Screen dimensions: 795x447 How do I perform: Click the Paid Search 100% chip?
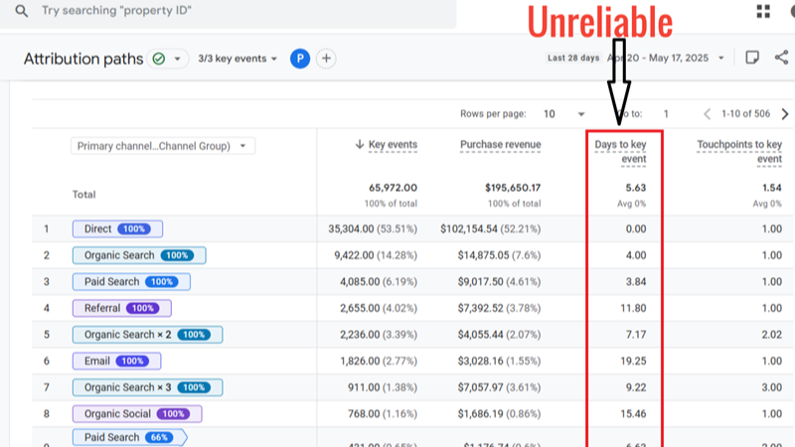[x=131, y=282]
